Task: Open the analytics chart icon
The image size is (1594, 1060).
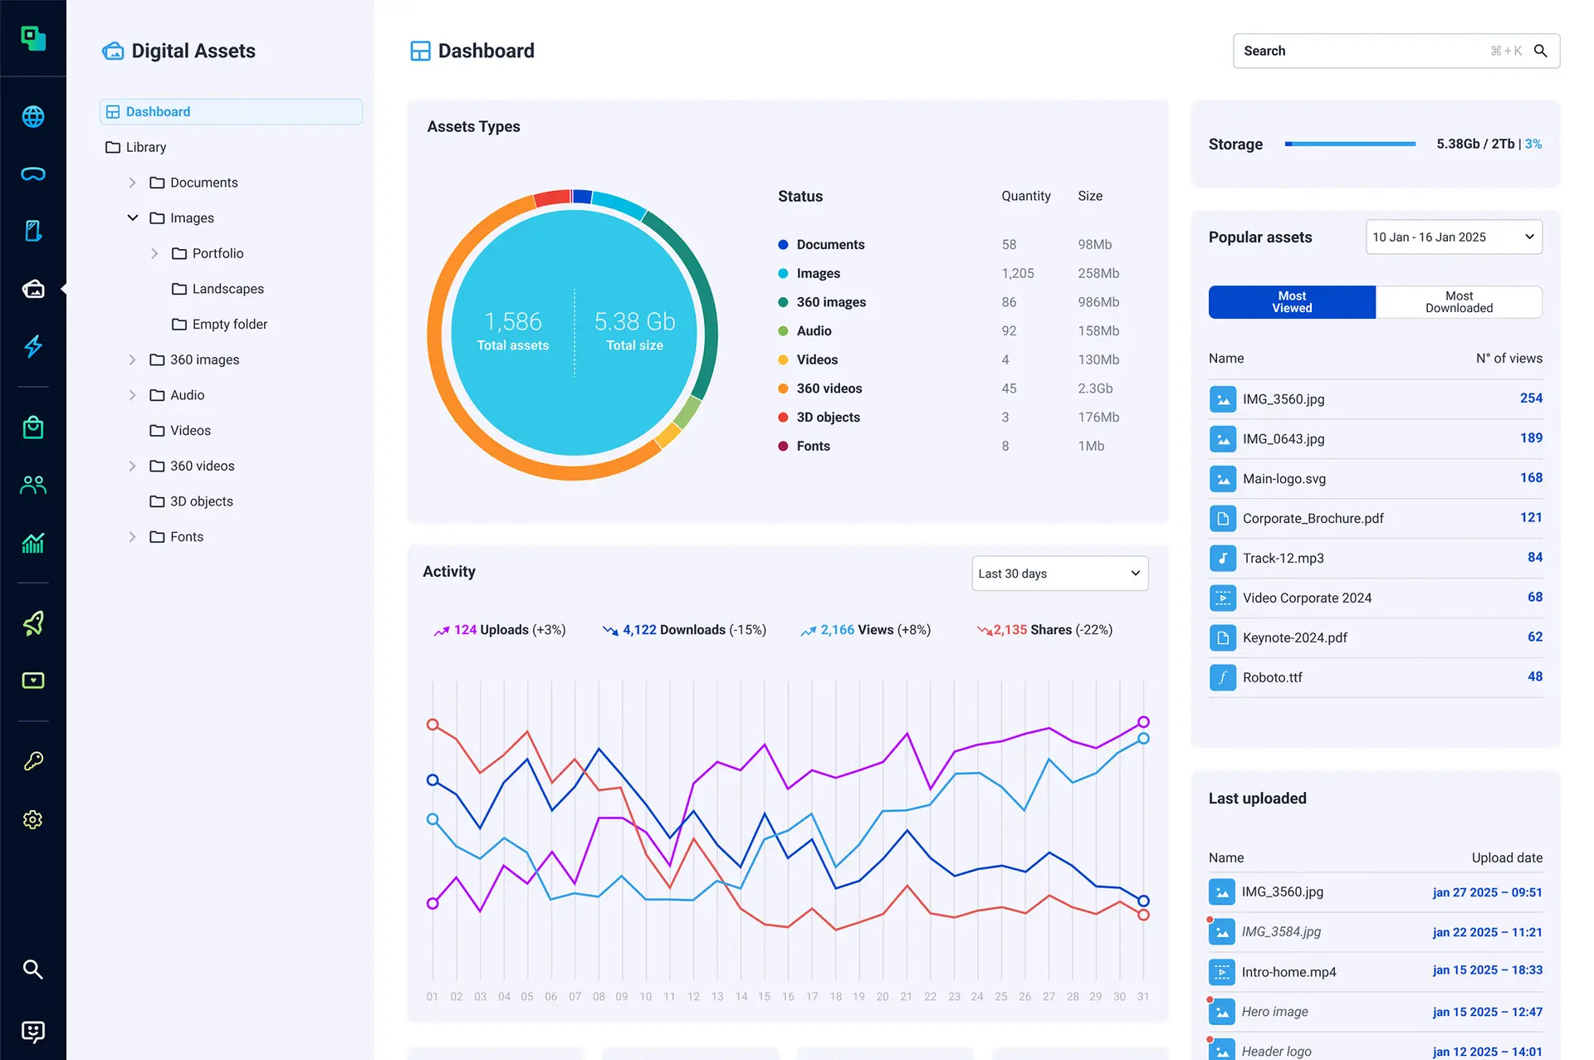Action: tap(33, 543)
